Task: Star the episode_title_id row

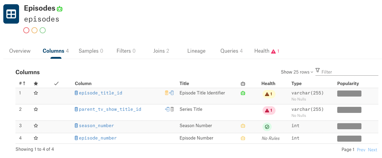Action: coord(36,93)
